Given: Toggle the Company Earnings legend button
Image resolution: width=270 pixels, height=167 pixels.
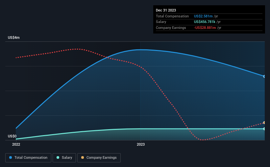Looking at the screenshot, I should pos(99,158).
